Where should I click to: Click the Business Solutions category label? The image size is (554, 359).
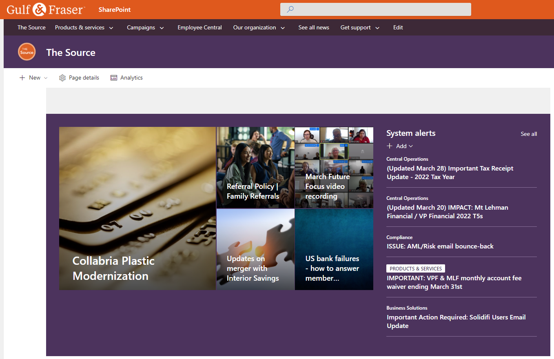pos(407,308)
